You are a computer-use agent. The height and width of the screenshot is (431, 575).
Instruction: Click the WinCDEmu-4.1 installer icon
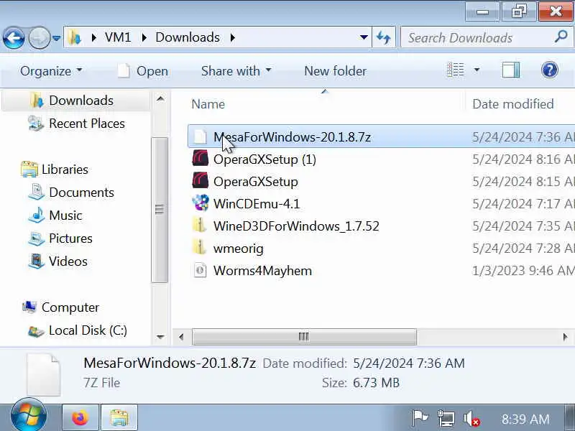point(201,203)
